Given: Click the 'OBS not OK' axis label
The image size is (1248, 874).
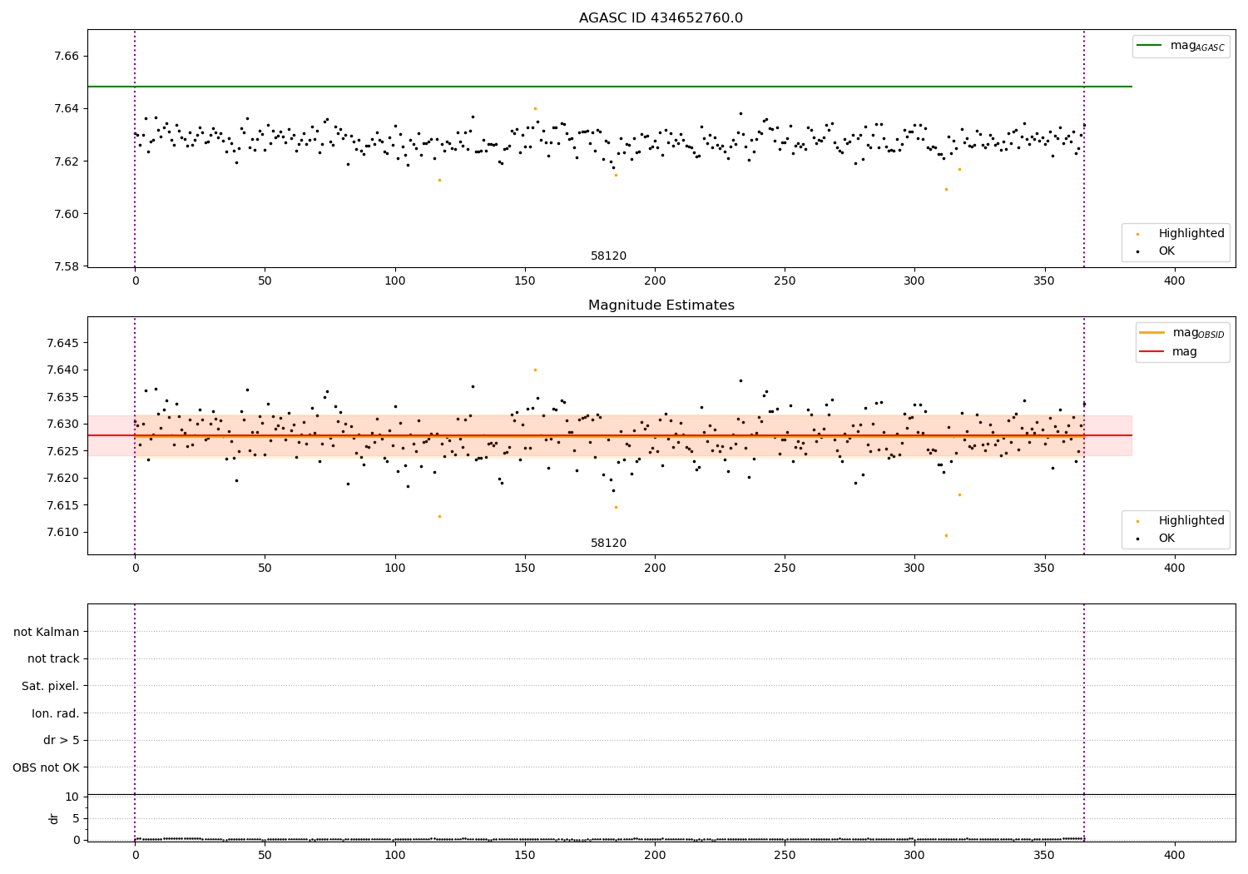Looking at the screenshot, I should click(47, 767).
